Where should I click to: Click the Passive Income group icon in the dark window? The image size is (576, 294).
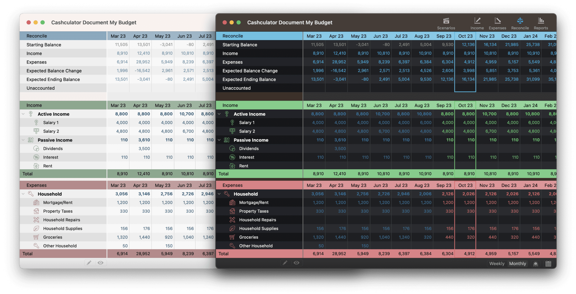click(227, 140)
